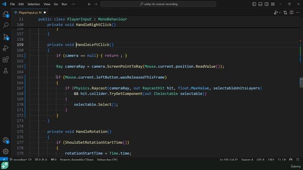Click the green plus overlay app icon
Image resolution: width=303 pixels, height=170 pixels.
click(x=5, y=166)
